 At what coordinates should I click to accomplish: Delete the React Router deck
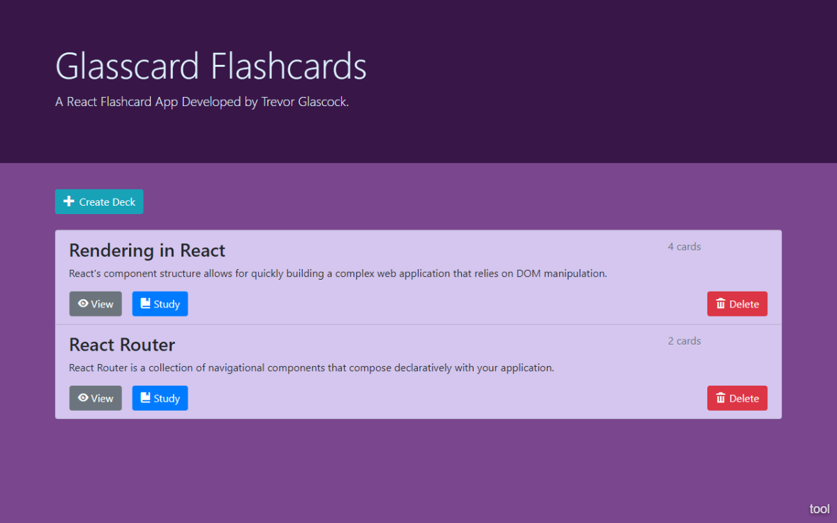tap(737, 398)
